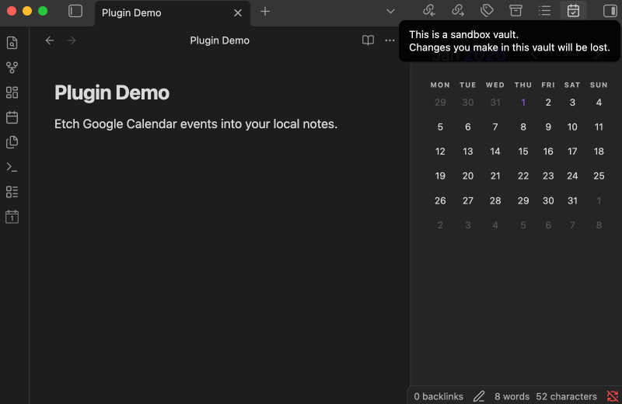This screenshot has width=622, height=404.
Task: Open today's daily note calendar icon
Action: tap(12, 117)
